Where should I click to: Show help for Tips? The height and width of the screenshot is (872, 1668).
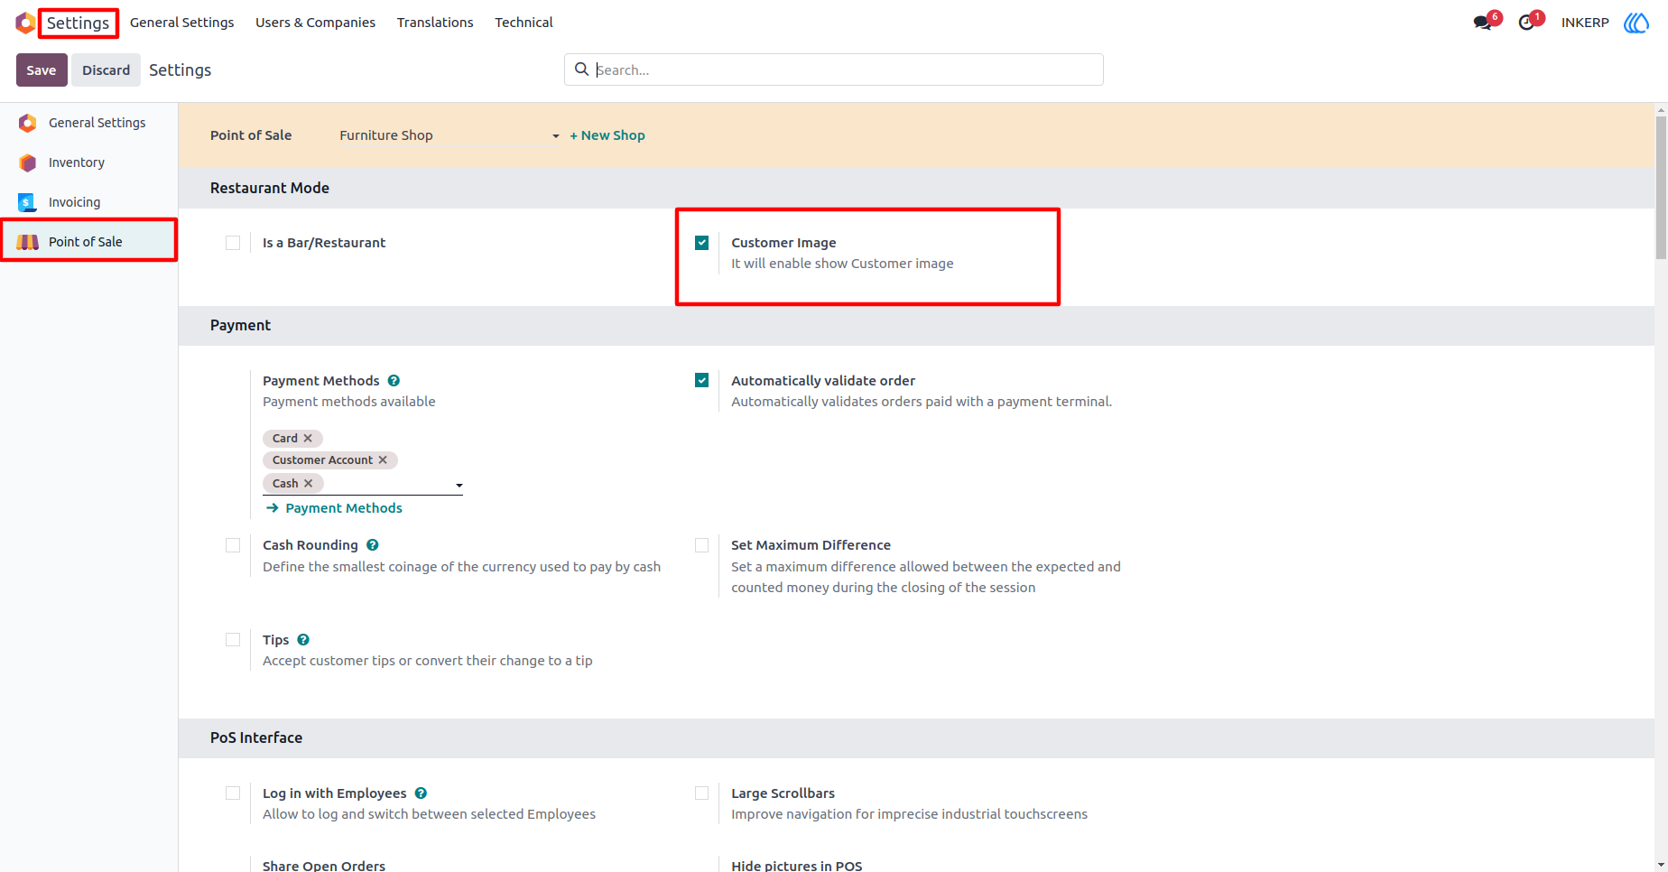pyautogui.click(x=303, y=640)
